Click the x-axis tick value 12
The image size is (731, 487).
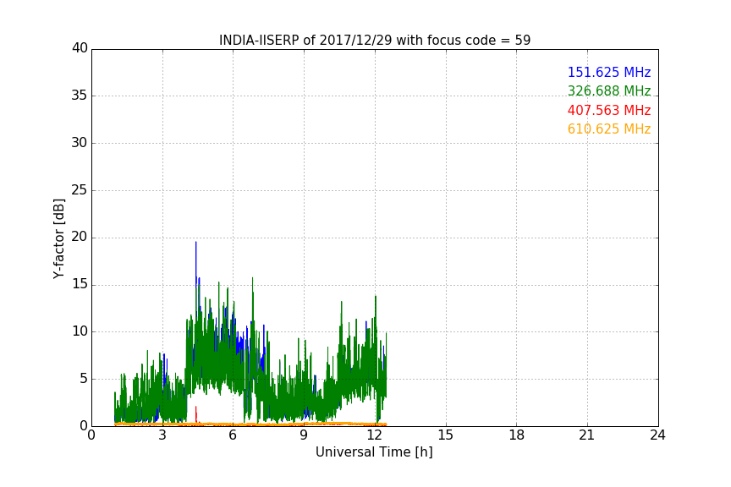pos(374,435)
